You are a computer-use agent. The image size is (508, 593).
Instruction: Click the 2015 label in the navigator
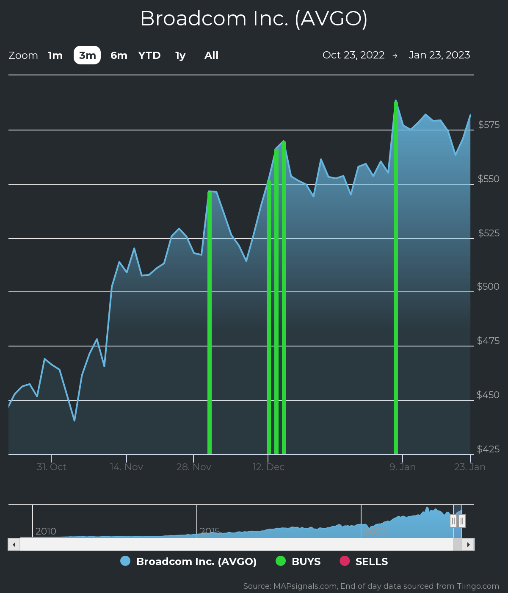tap(210, 531)
